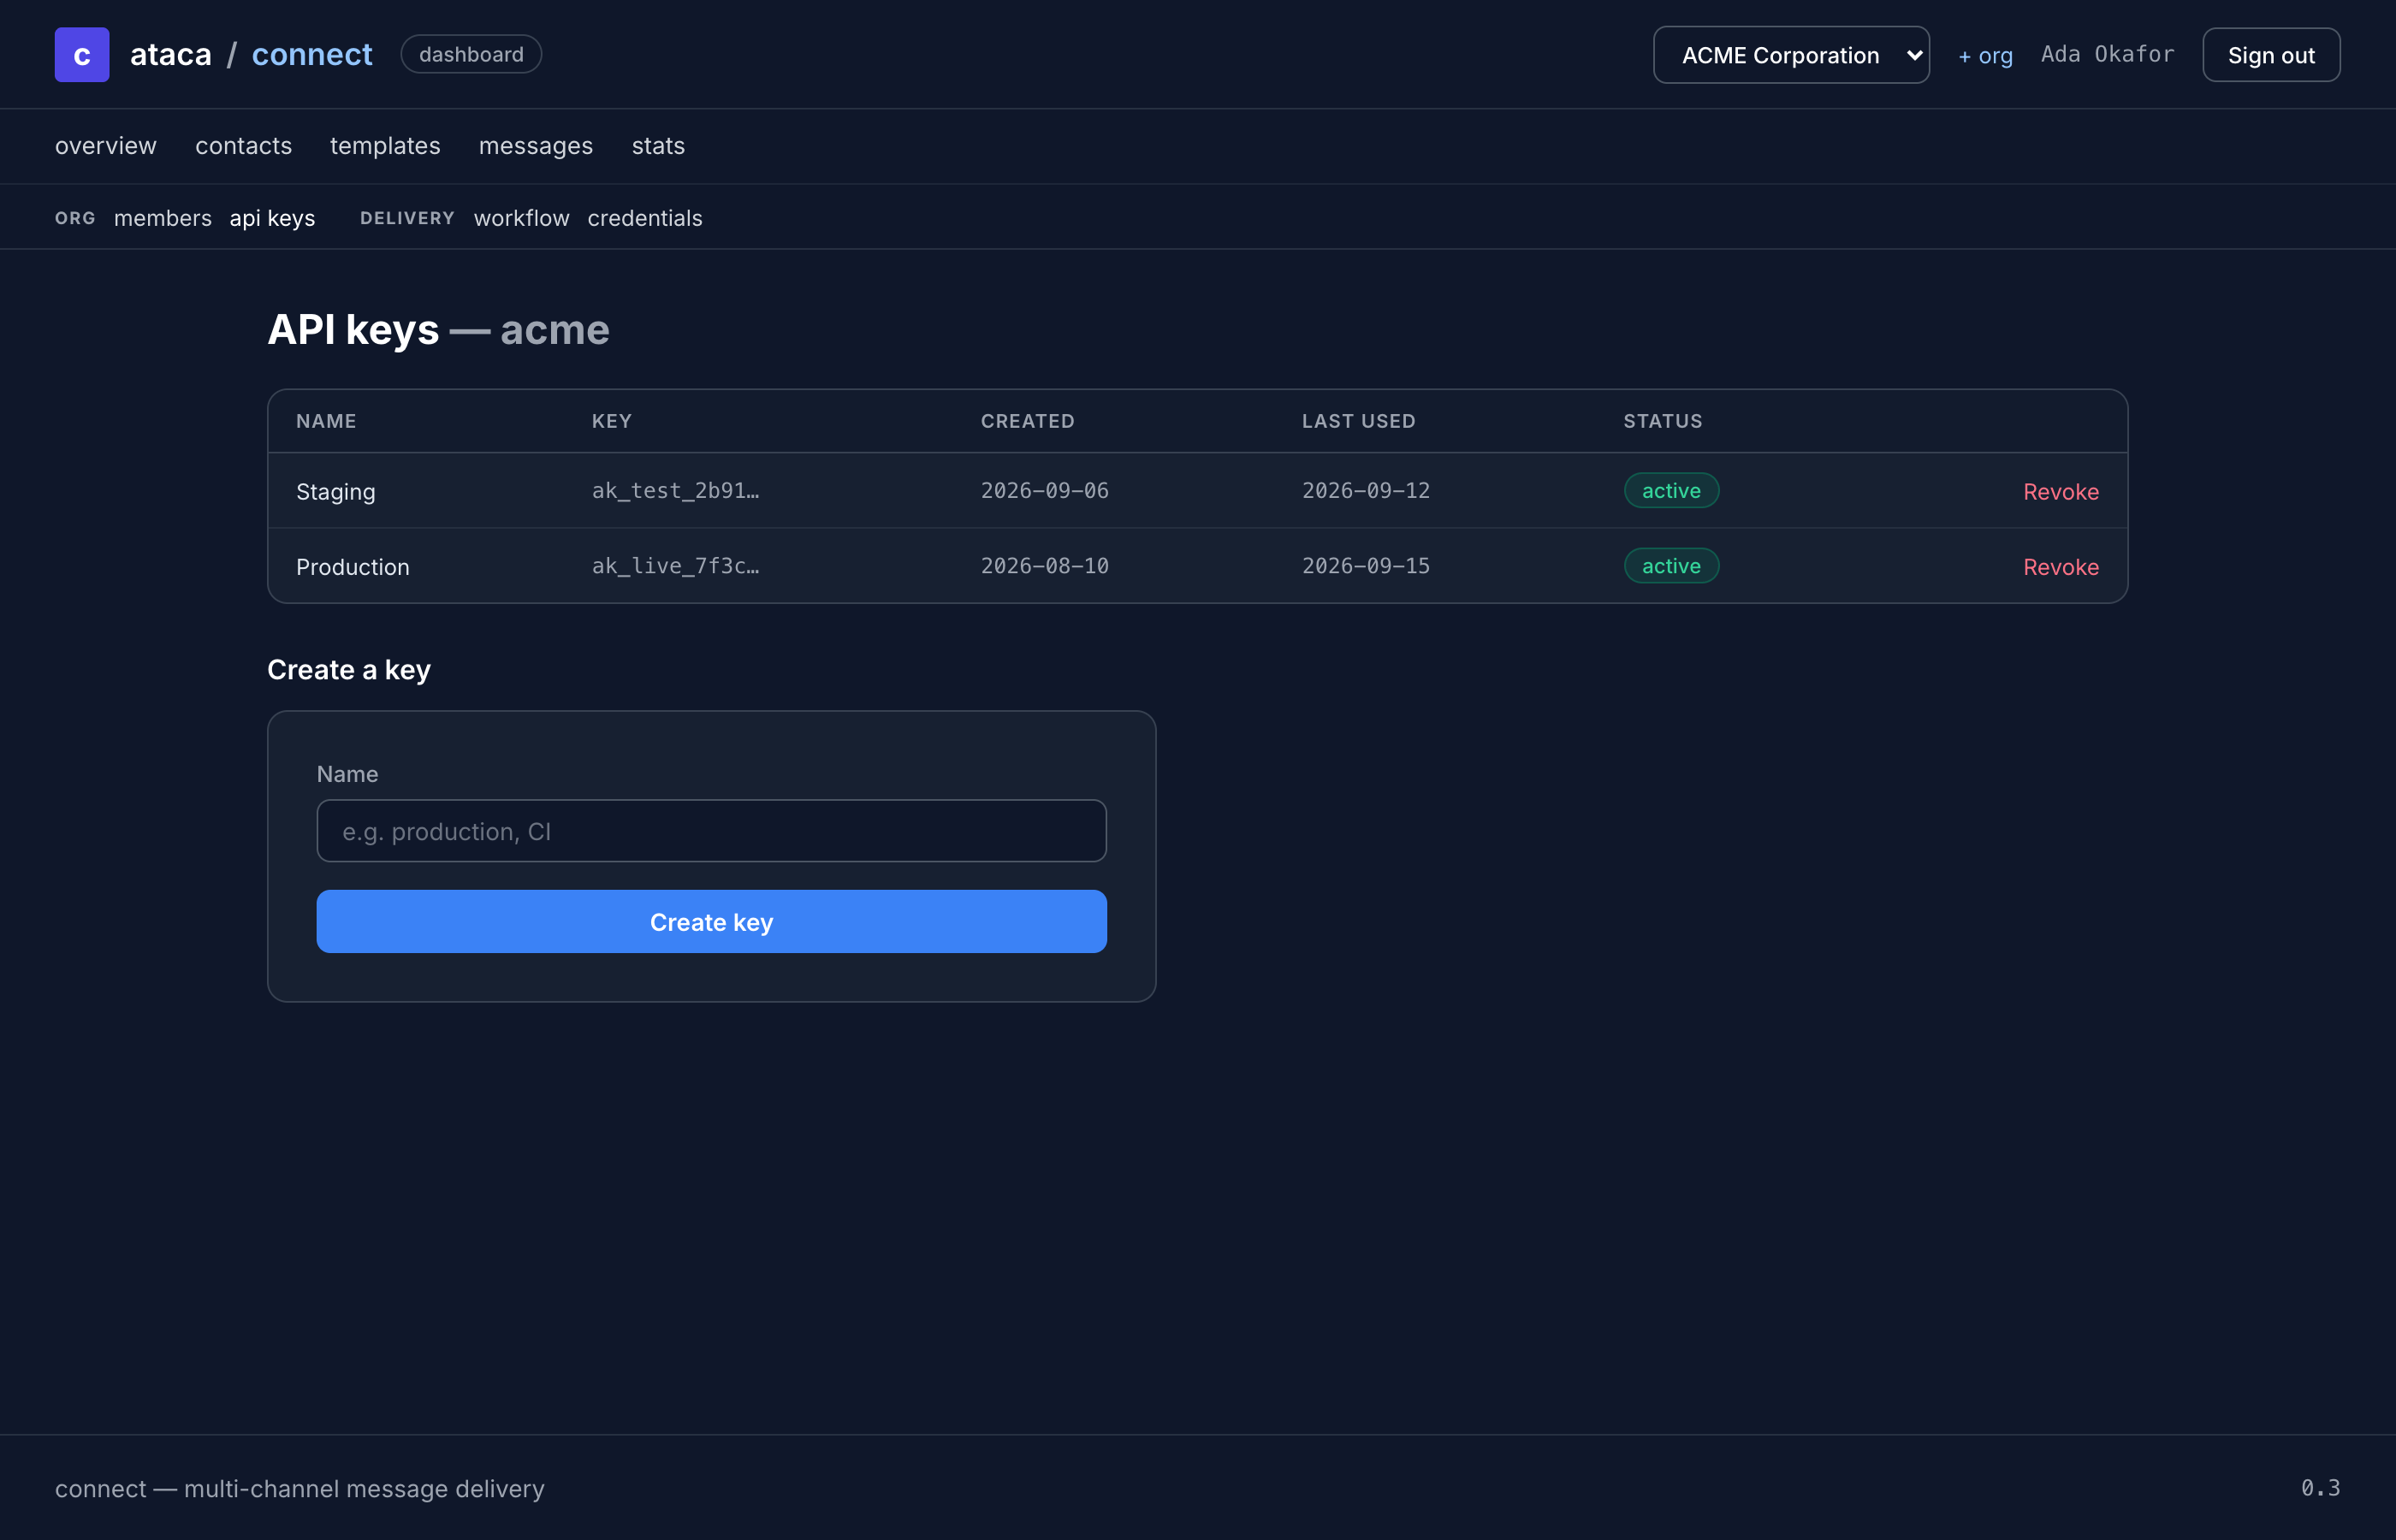This screenshot has height=1540, width=2396.
Task: Open the workflow delivery link
Action: click(522, 218)
